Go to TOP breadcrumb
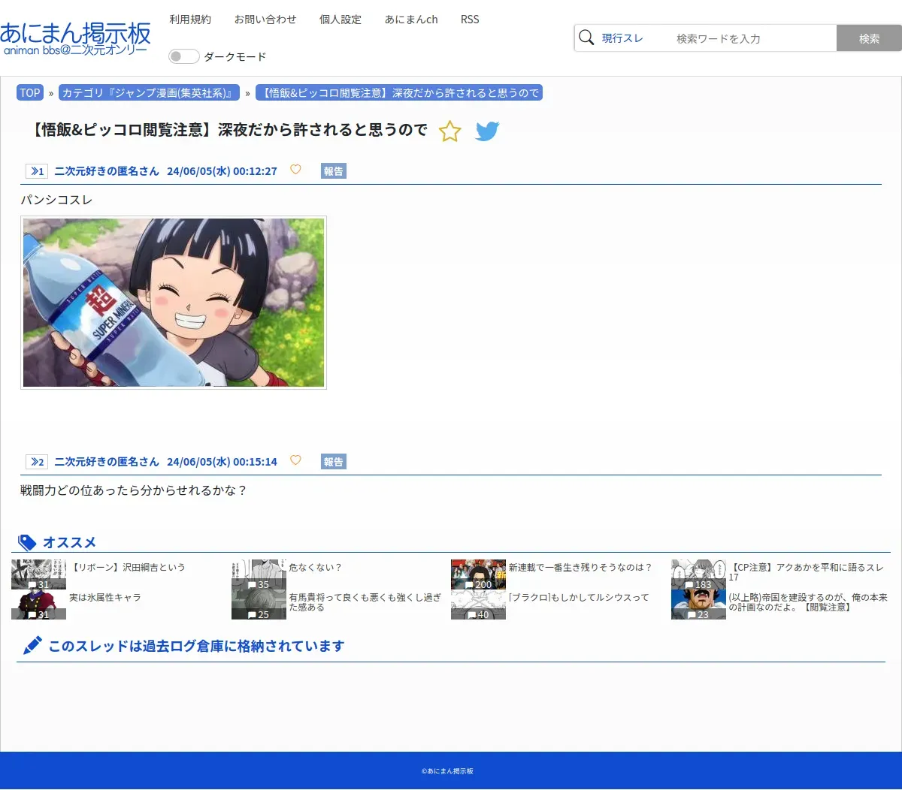The image size is (902, 790). [x=30, y=93]
